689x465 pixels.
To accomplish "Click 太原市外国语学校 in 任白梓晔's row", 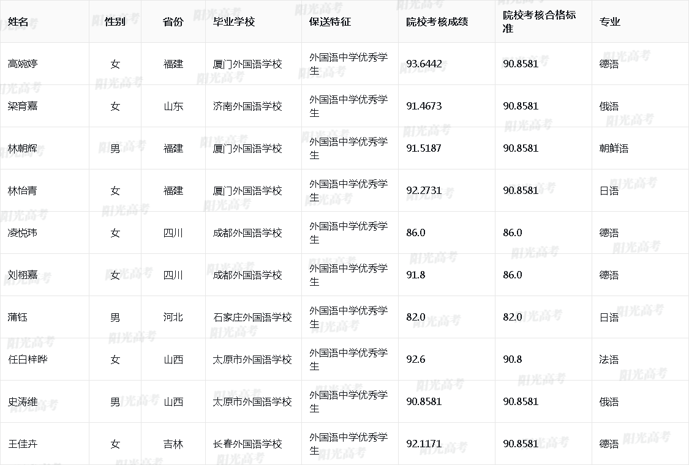I will tap(252, 359).
